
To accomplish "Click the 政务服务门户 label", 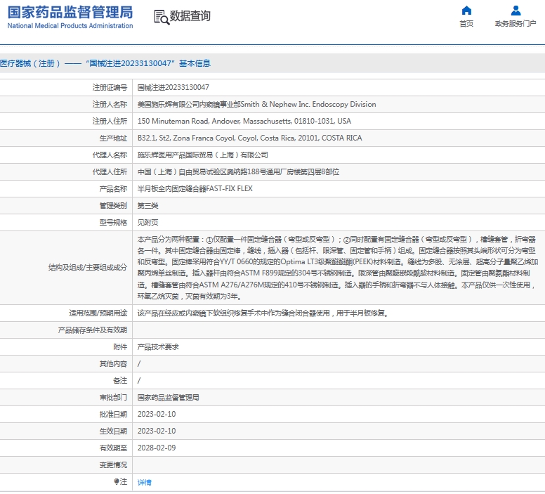I will [x=516, y=24].
